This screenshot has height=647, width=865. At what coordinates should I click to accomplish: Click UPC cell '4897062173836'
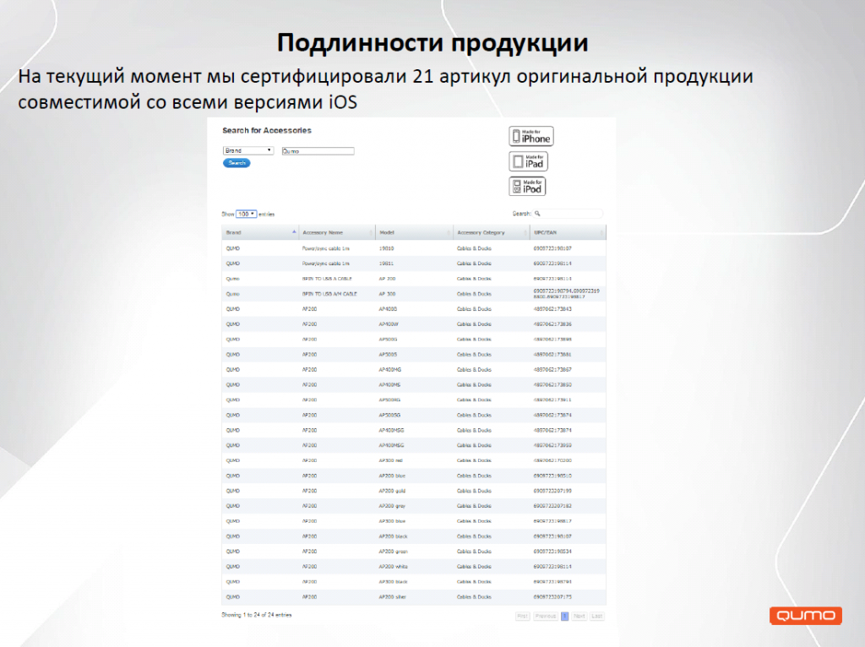pyautogui.click(x=552, y=324)
